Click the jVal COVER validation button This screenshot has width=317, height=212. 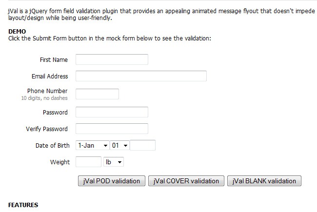pyautogui.click(x=186, y=181)
